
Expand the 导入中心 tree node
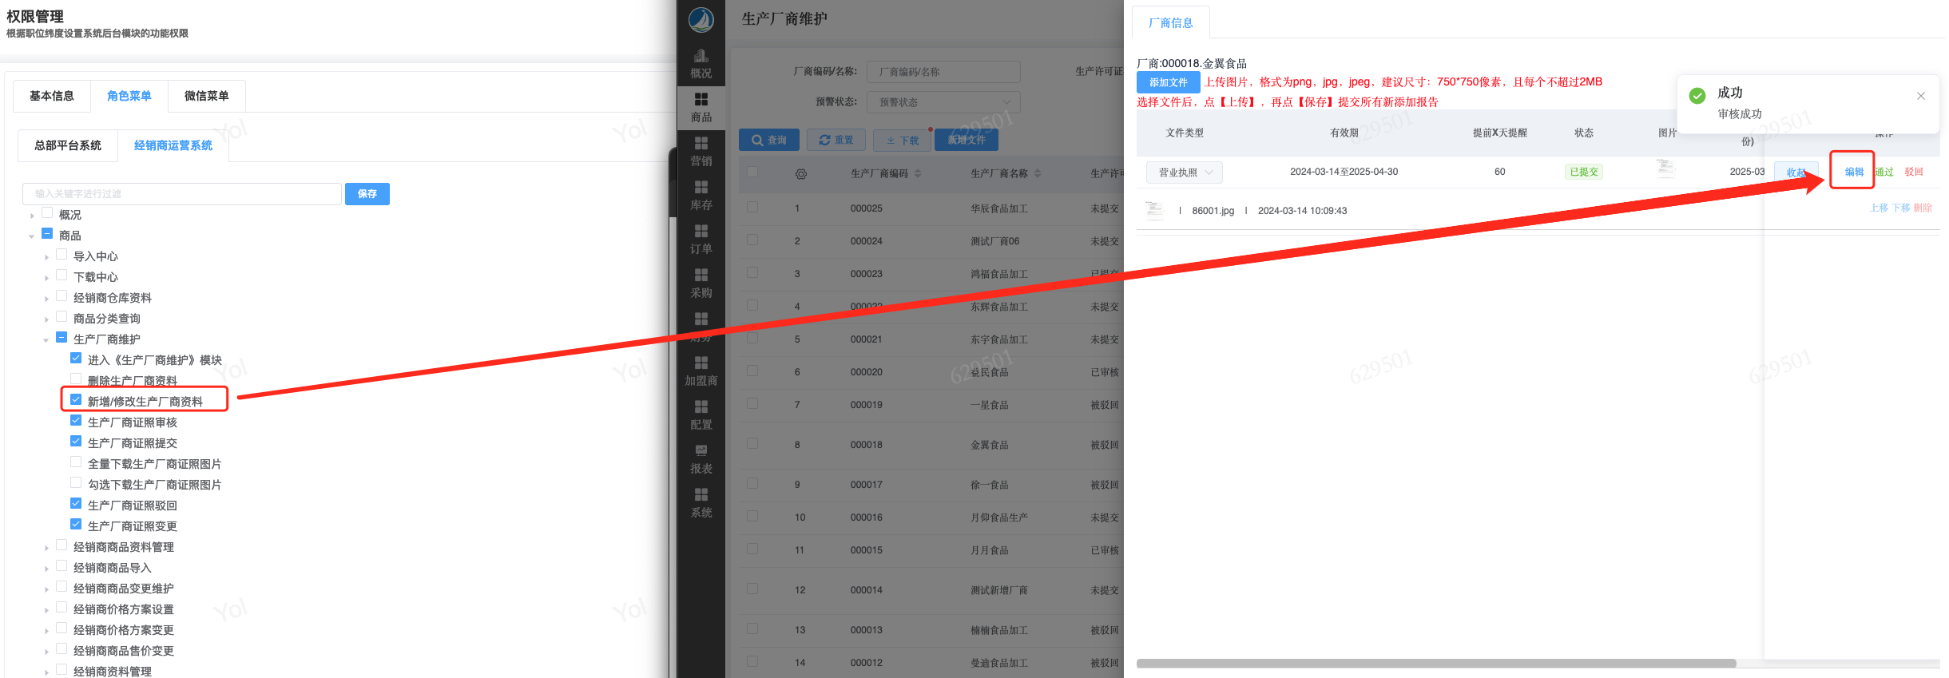coord(46,257)
